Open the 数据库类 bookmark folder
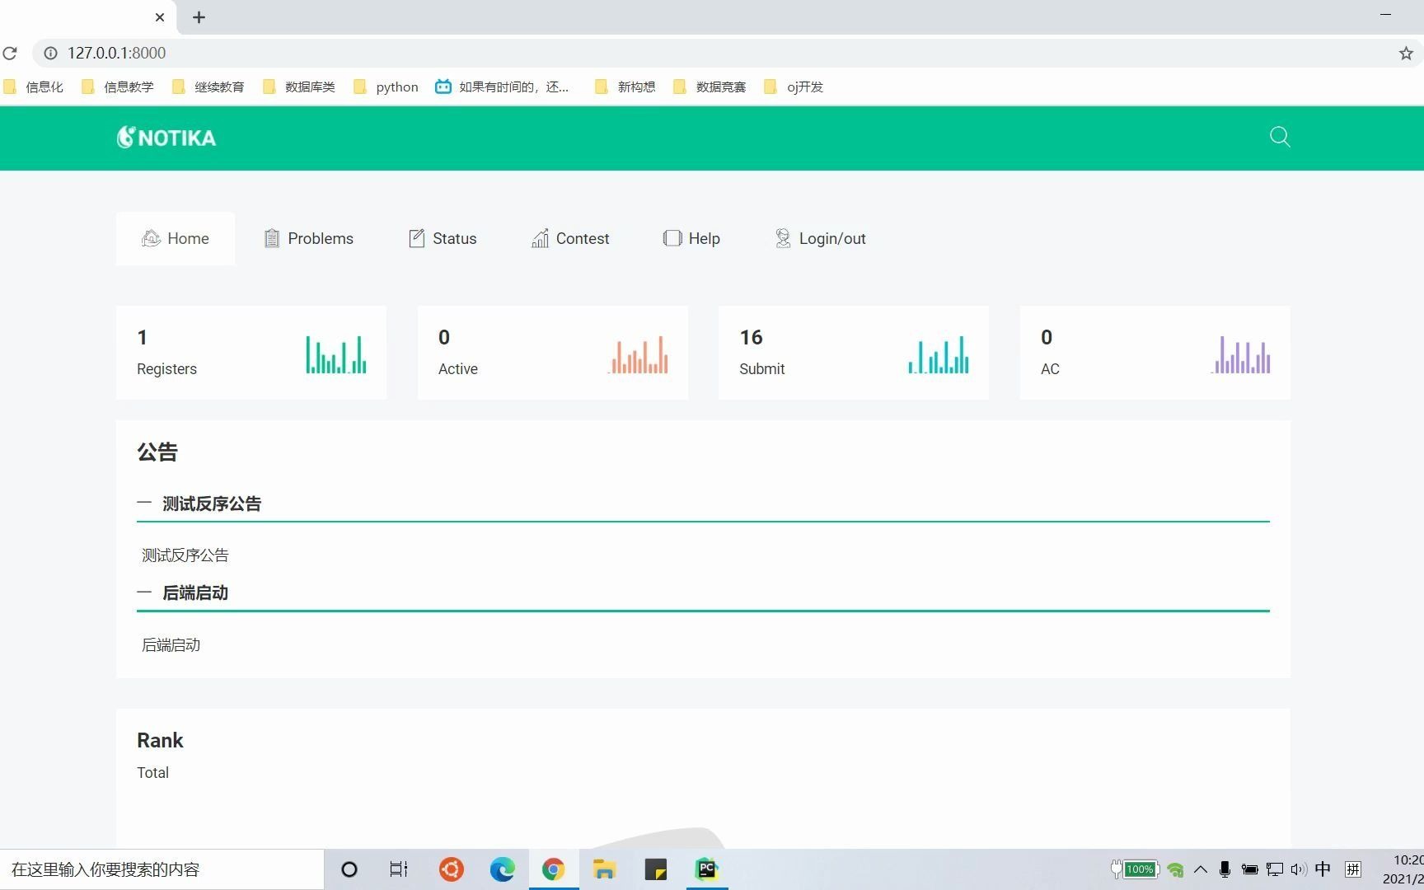 point(299,87)
